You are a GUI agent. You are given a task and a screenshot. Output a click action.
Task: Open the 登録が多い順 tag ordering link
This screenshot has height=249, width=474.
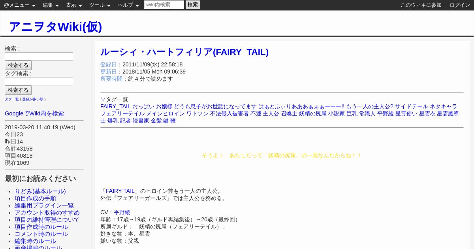(33, 99)
